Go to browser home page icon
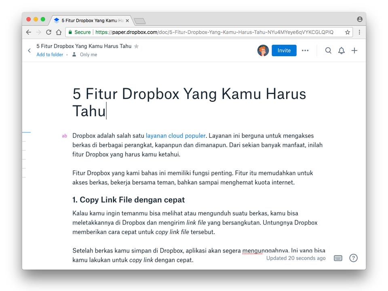Screen dimensions: 388x291 [59, 32]
